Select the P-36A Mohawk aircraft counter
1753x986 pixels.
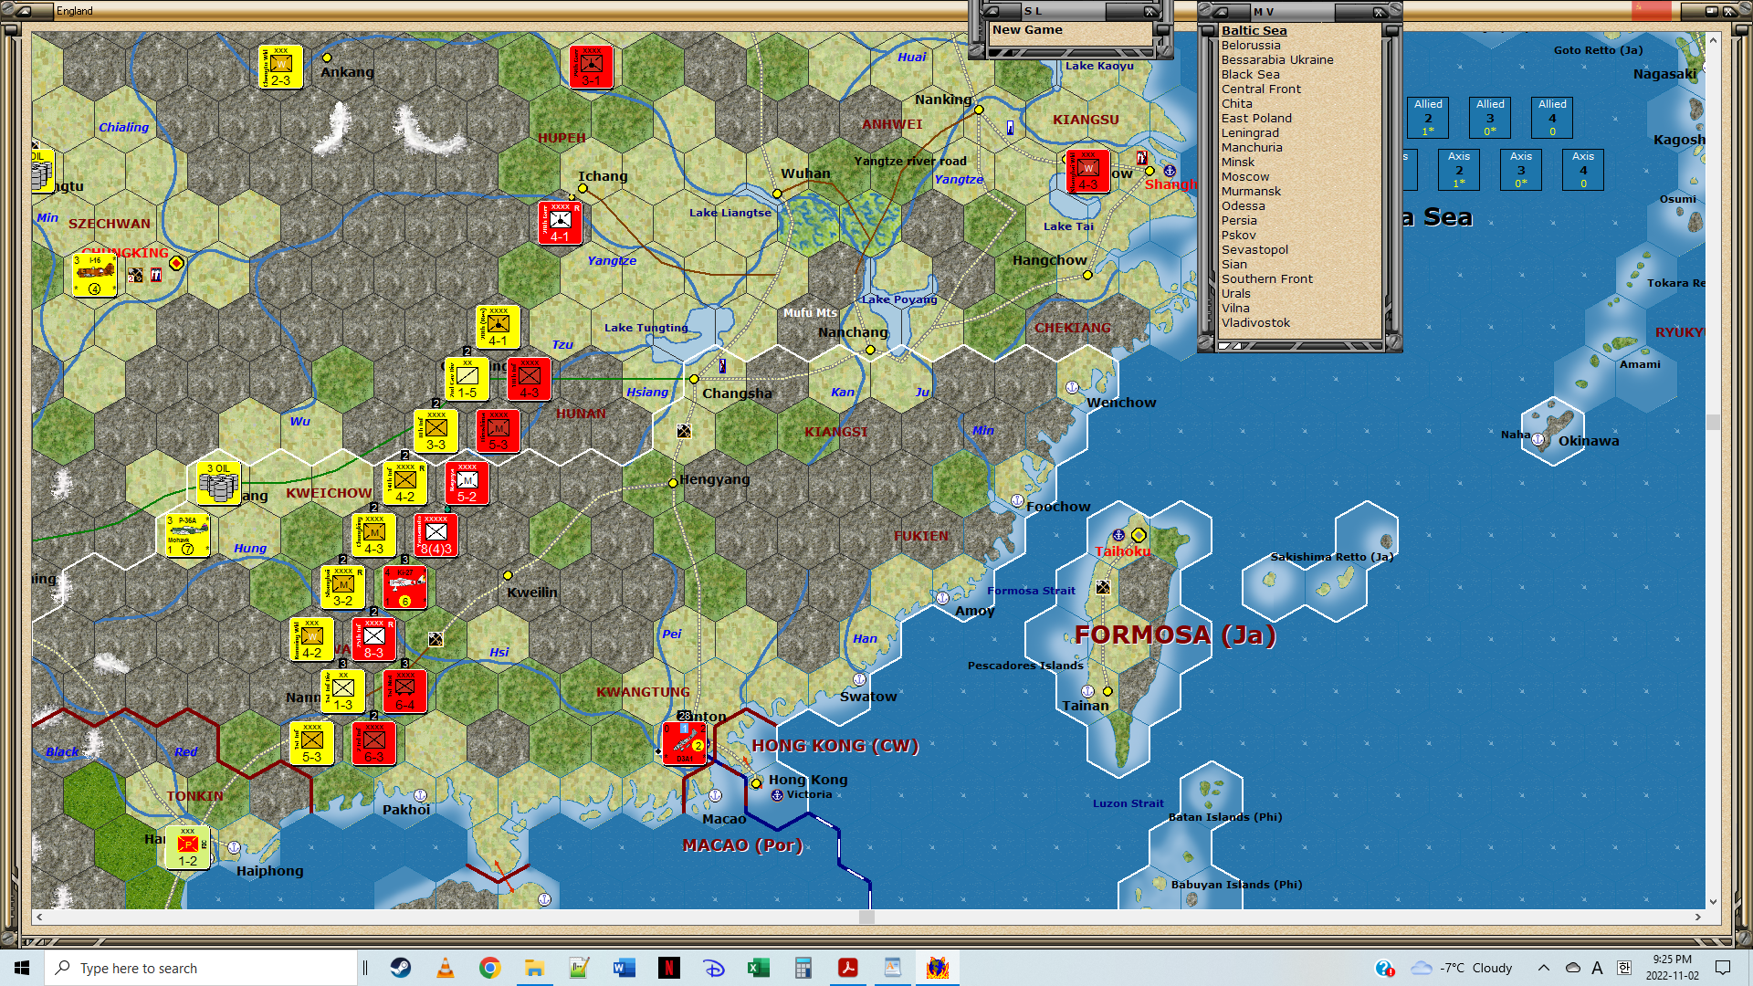[x=187, y=535]
